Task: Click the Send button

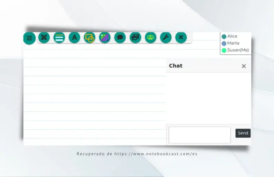Action: click(243, 133)
